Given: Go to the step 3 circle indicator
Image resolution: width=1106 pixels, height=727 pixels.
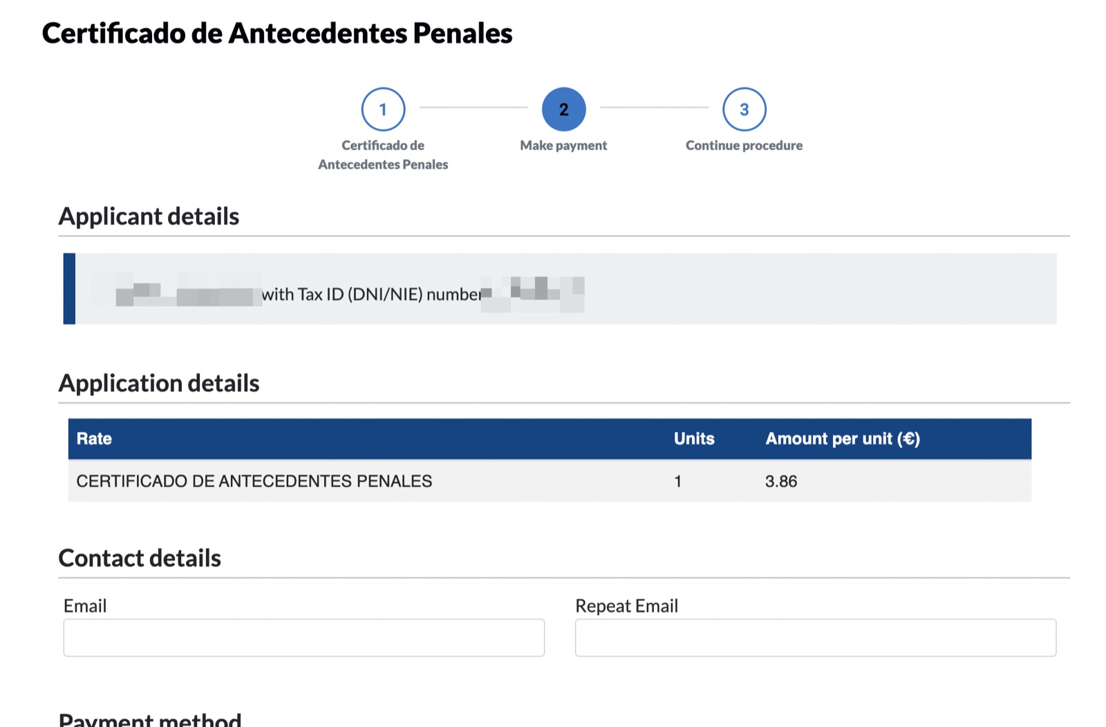Looking at the screenshot, I should tap(744, 109).
